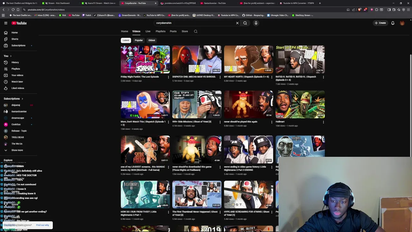
Task: Open the YouTube hamburger guide menu
Action: (6, 23)
